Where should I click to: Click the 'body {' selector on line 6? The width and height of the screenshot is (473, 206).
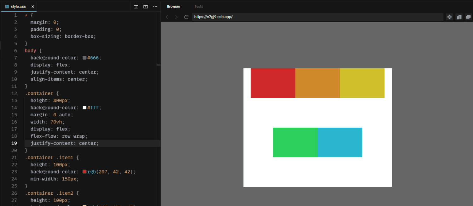pyautogui.click(x=33, y=51)
